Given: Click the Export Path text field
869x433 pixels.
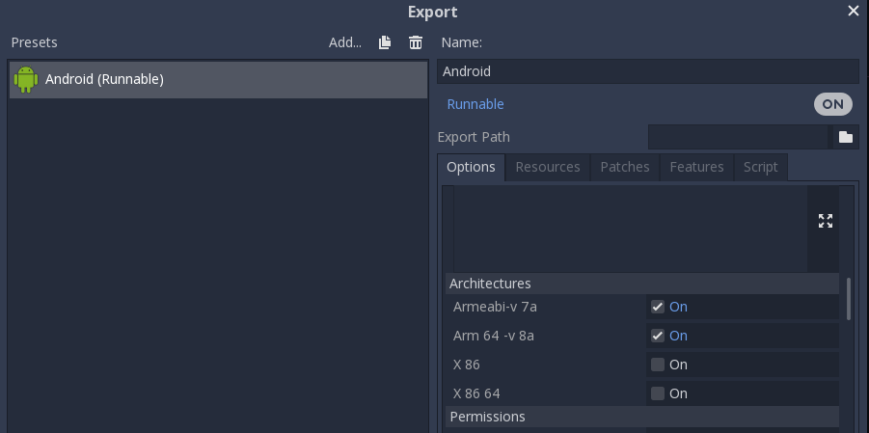Looking at the screenshot, I should (739, 137).
